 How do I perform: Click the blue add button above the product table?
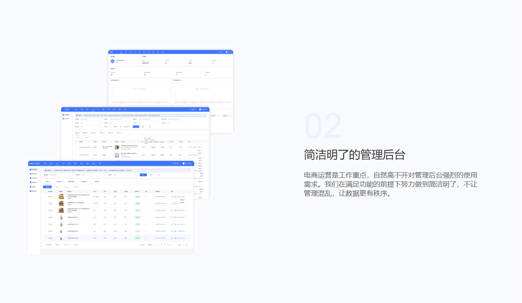pos(47,187)
